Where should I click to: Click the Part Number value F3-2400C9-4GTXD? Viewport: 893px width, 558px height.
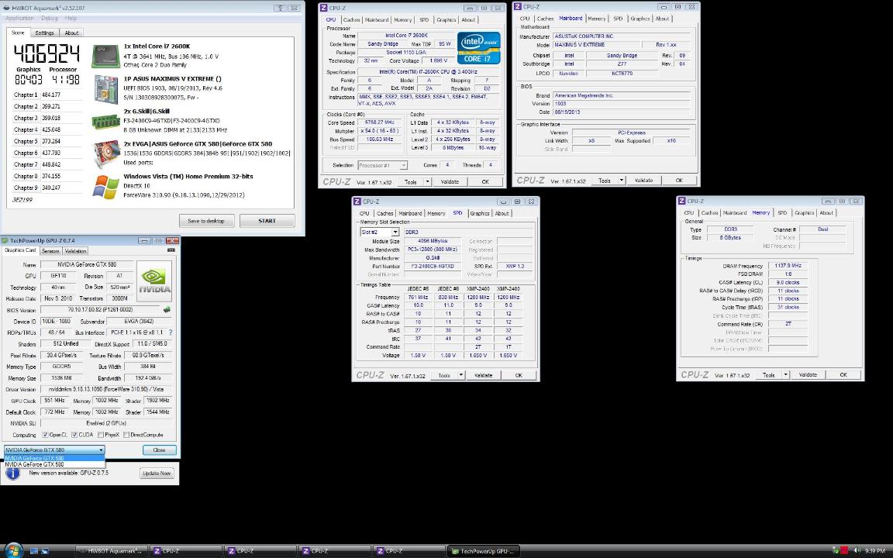(x=433, y=266)
